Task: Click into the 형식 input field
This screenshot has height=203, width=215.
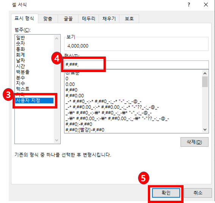Action: coord(137,65)
